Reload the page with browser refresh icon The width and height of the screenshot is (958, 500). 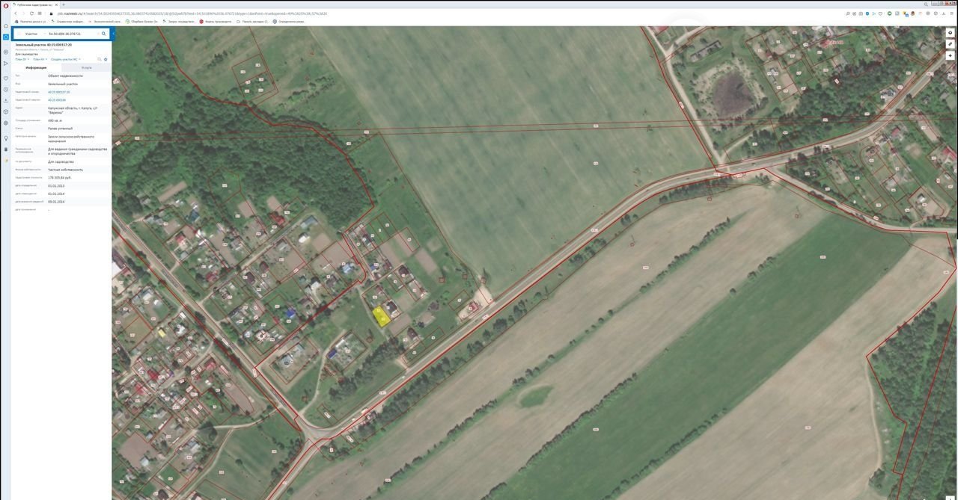coord(31,13)
